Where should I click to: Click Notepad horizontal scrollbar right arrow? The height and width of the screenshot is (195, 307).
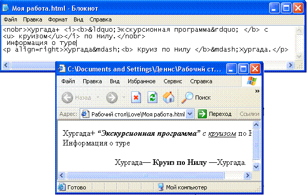pyautogui.click(x=290, y=65)
